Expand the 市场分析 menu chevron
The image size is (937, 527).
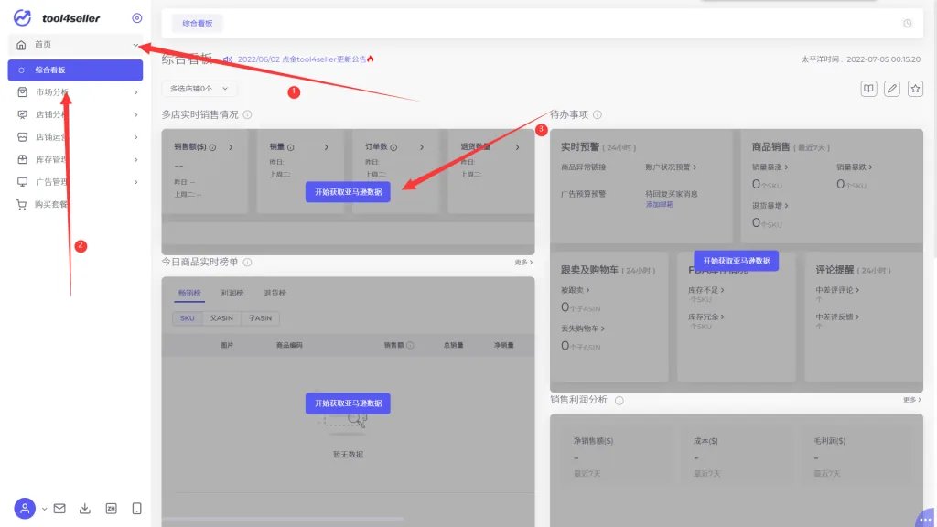[x=135, y=92]
